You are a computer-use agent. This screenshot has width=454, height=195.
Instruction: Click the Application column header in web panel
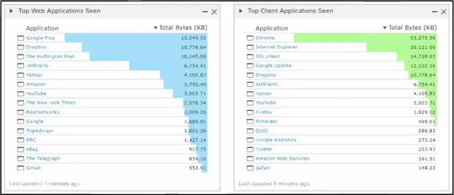[42, 28]
